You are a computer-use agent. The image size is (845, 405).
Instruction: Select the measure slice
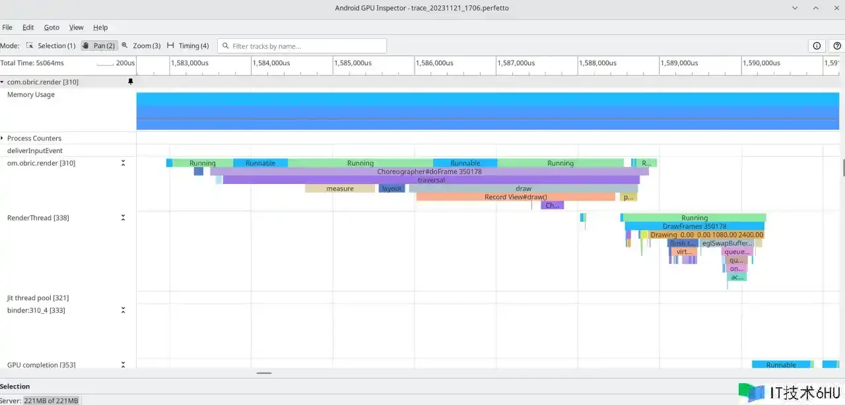(340, 189)
